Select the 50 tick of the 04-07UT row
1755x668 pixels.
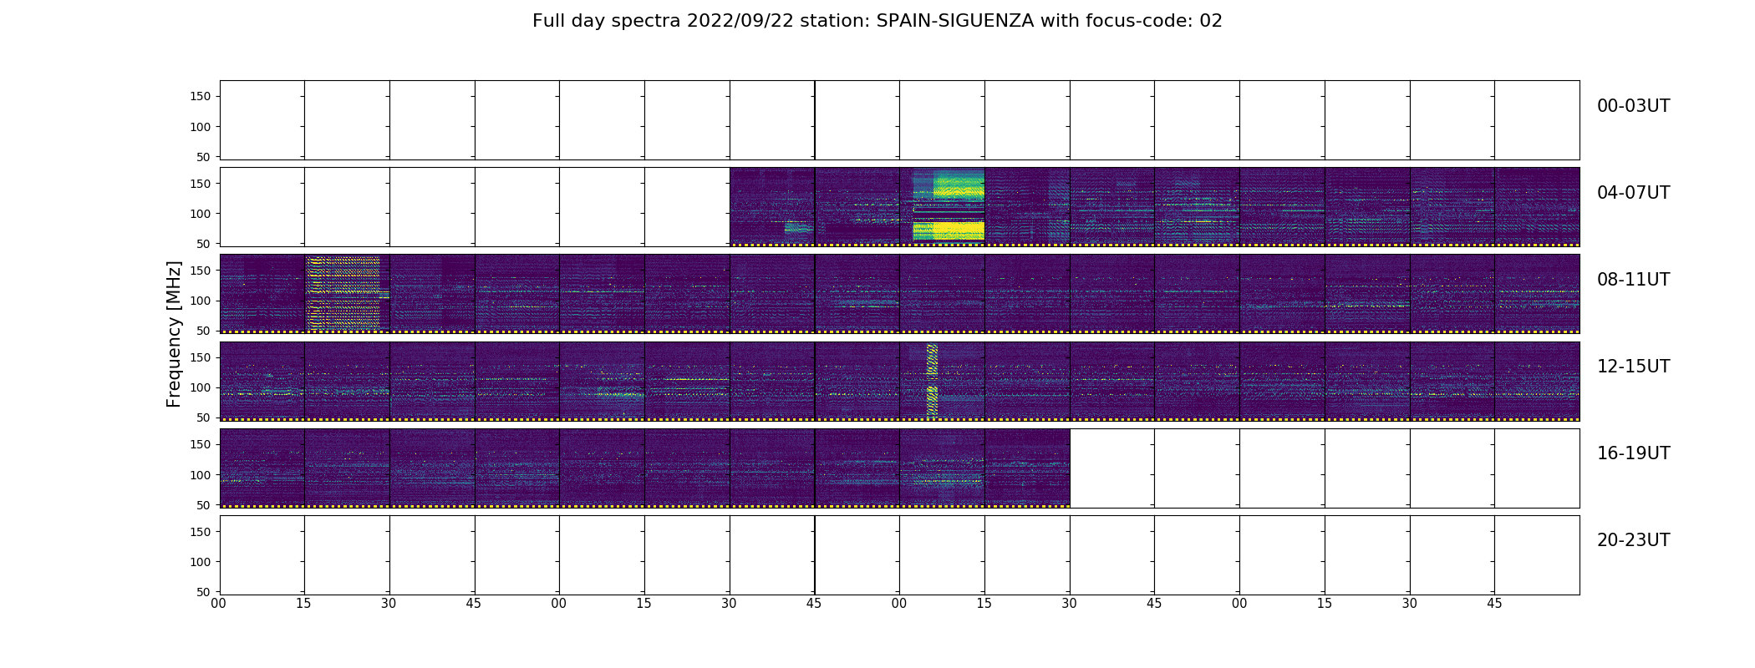point(204,244)
